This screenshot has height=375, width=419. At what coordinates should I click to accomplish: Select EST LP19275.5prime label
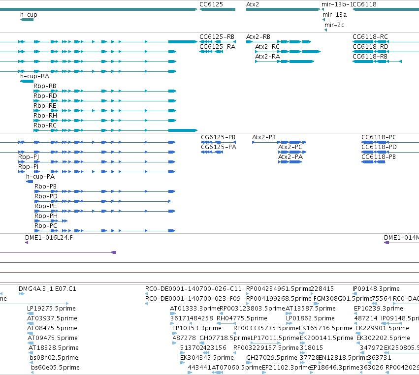point(52,309)
